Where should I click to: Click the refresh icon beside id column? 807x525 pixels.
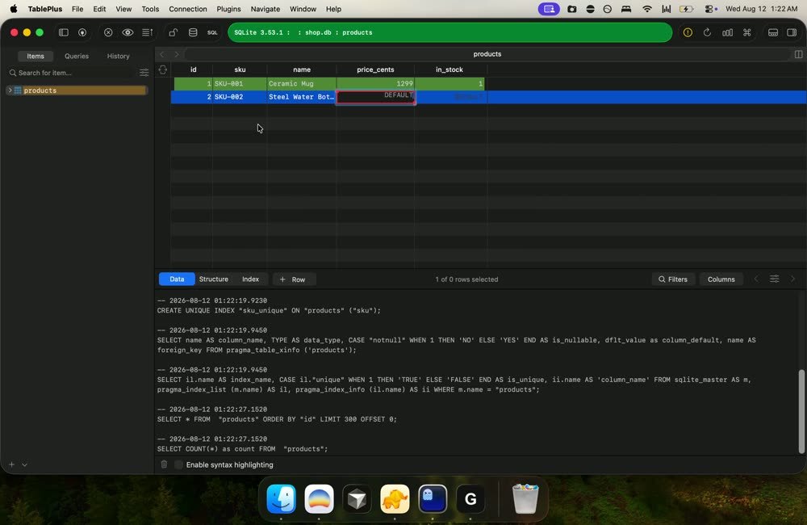[163, 69]
